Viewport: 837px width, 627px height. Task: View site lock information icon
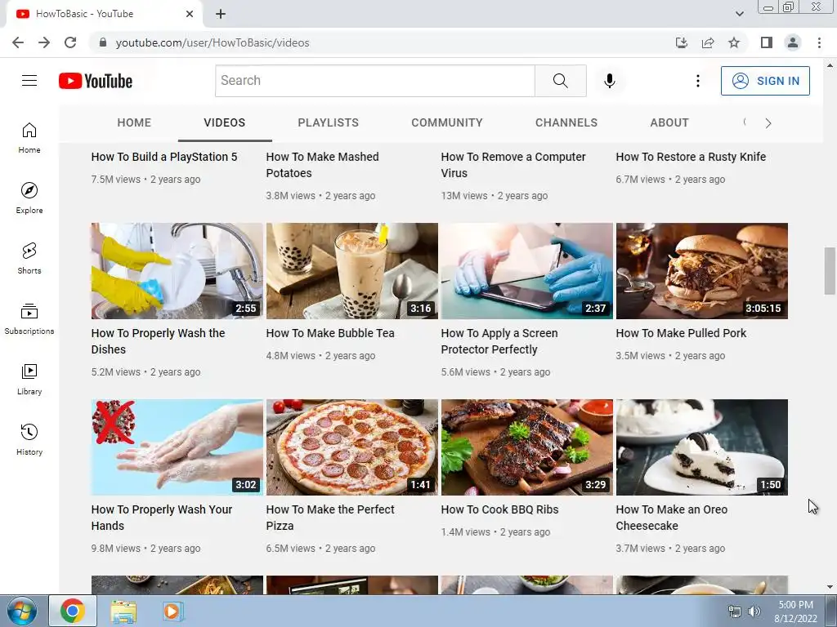(x=103, y=42)
